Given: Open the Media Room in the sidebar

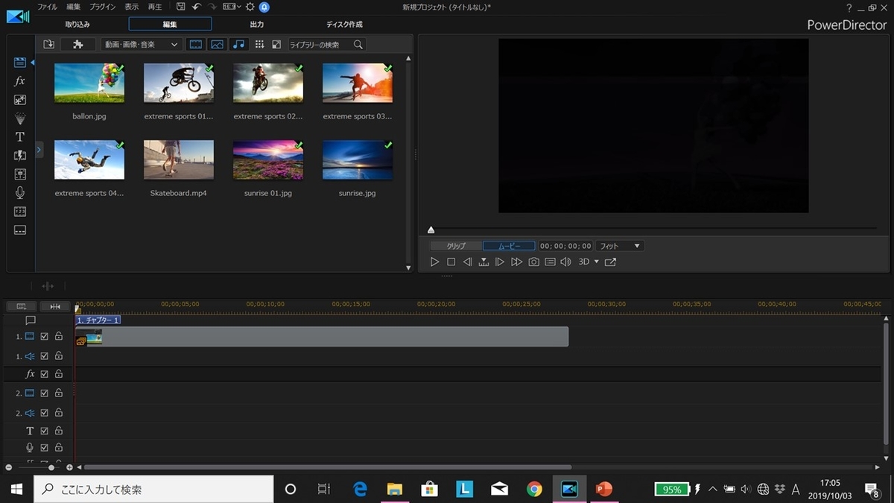Looking at the screenshot, I should (20, 63).
